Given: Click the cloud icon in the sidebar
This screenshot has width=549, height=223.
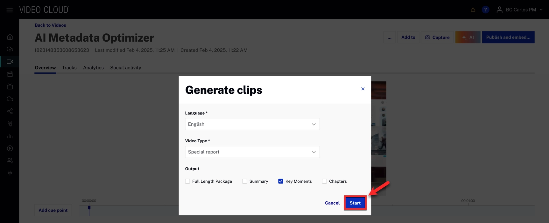Looking at the screenshot, I should tap(10, 99).
